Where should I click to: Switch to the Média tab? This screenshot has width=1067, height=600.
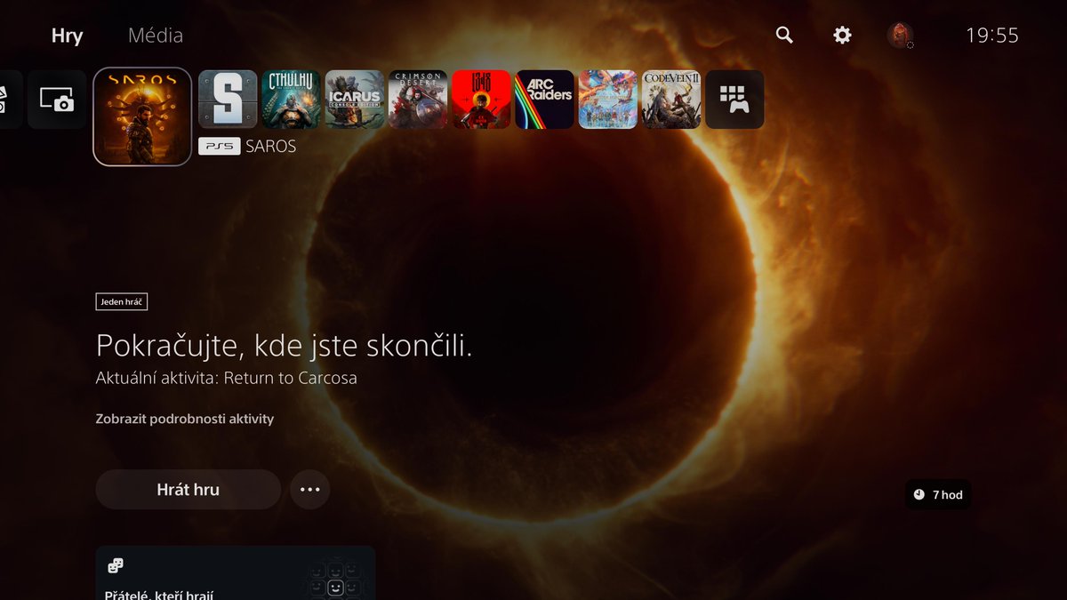point(156,36)
